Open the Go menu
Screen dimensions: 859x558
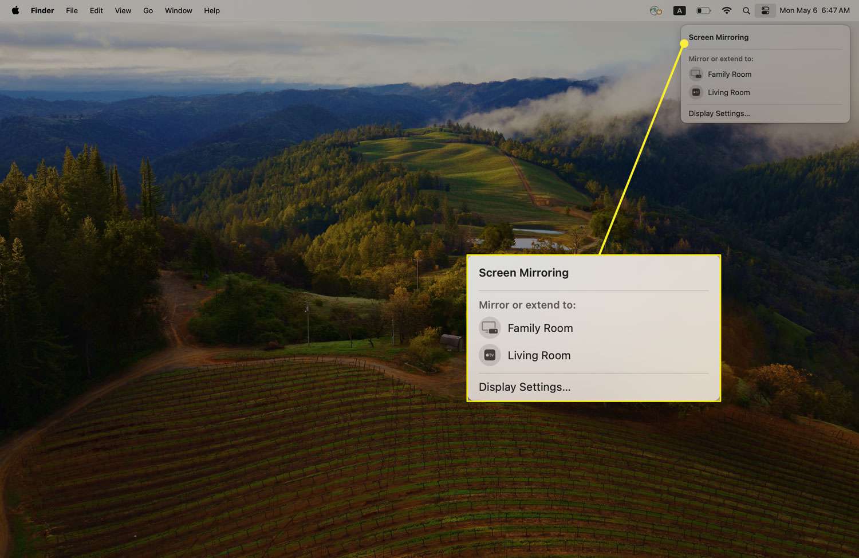click(148, 10)
